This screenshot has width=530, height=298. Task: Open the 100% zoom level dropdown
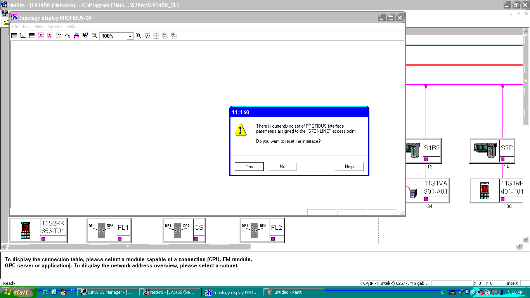[x=130, y=36]
